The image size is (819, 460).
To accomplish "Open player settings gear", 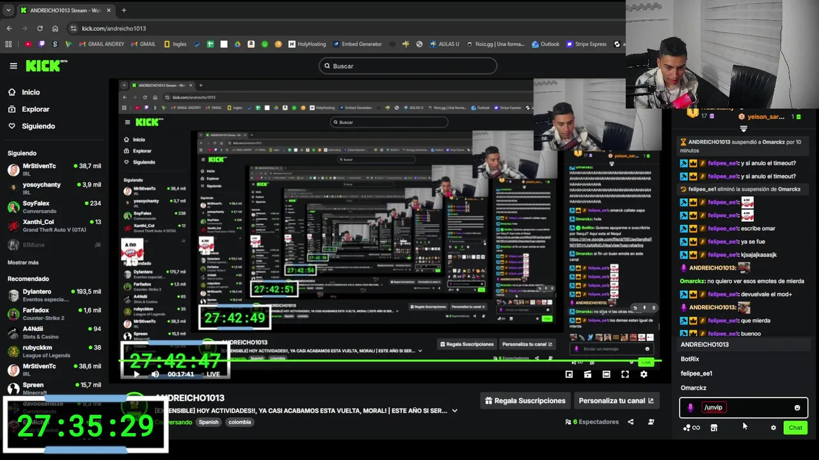I will [644, 374].
